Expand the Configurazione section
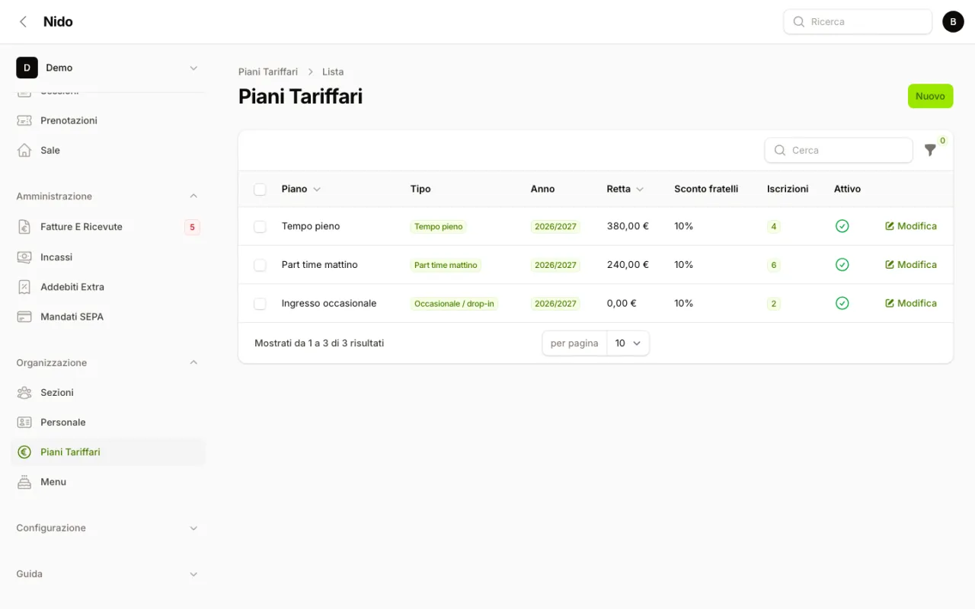This screenshot has height=609, width=975. click(107, 528)
